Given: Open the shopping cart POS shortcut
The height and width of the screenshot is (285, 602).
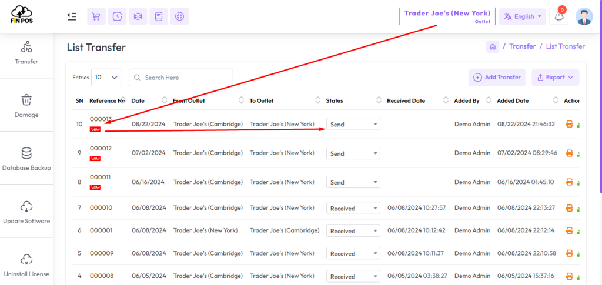Looking at the screenshot, I should coord(96,16).
